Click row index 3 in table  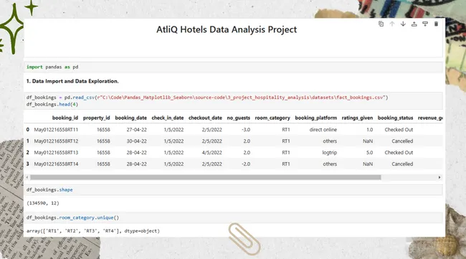tap(28, 164)
